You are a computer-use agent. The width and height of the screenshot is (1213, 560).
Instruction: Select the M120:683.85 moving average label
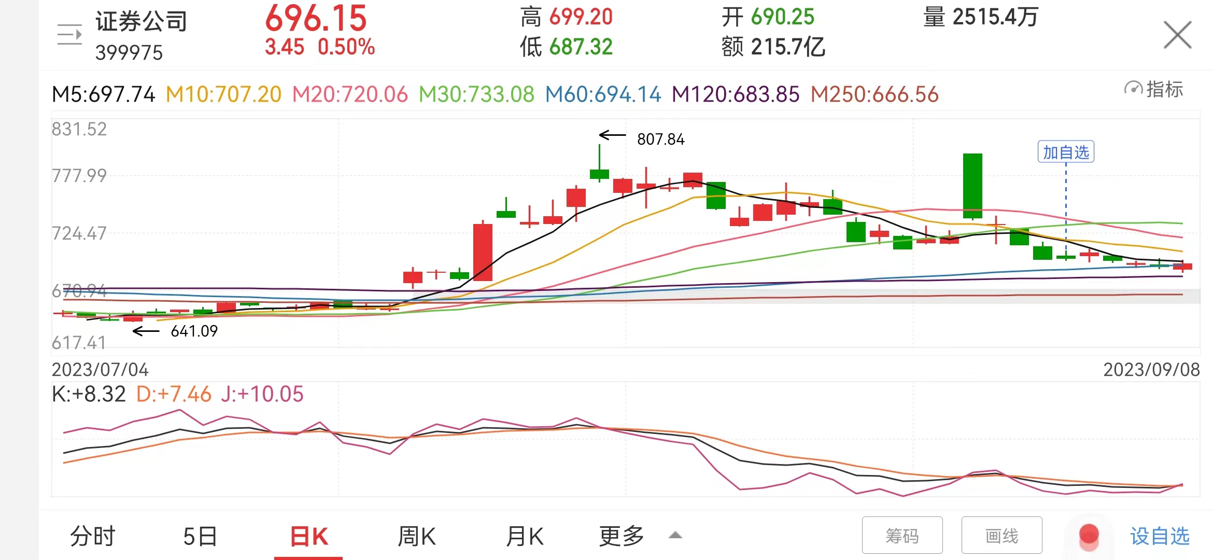coord(736,94)
